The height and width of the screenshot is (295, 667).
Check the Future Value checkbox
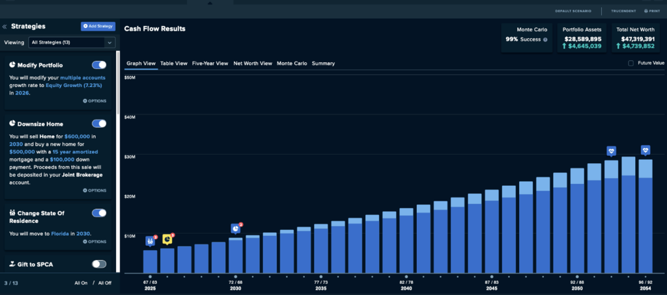(631, 63)
